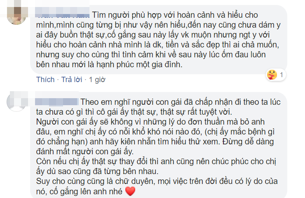Image resolution: width=305 pixels, height=198 pixels.
Task: Click the line starting 'hiểu cho hoàn cảnh nhà mình'
Action: [x=157, y=45]
